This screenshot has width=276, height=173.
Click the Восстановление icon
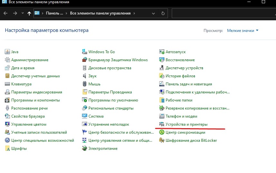click(x=161, y=60)
